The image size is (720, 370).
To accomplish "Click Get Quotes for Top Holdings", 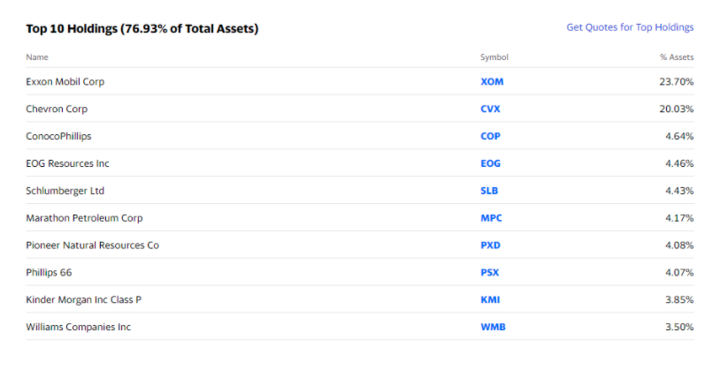I will pos(630,27).
